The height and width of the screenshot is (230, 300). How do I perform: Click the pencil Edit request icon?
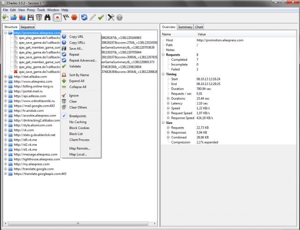point(93,18)
